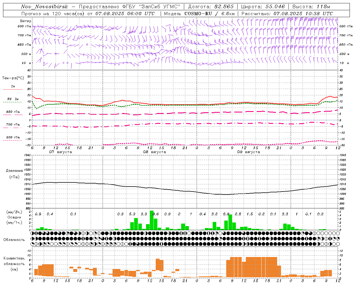Click the "500 гПа" temperature legend entry

pyautogui.click(x=13, y=137)
